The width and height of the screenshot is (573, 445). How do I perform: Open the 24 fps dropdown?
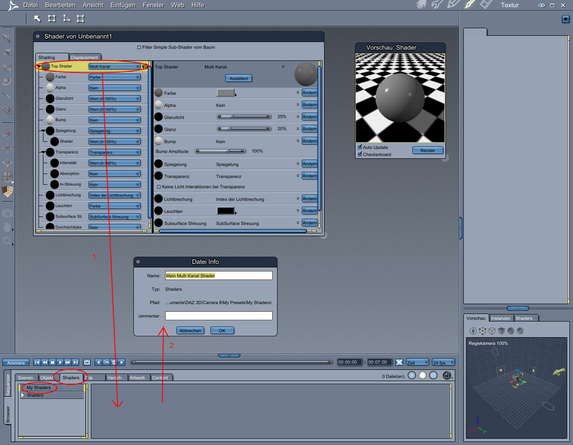pos(443,362)
